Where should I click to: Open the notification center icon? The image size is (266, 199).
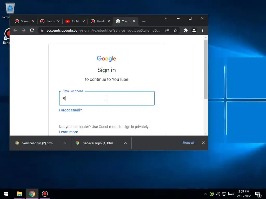tap(258, 194)
